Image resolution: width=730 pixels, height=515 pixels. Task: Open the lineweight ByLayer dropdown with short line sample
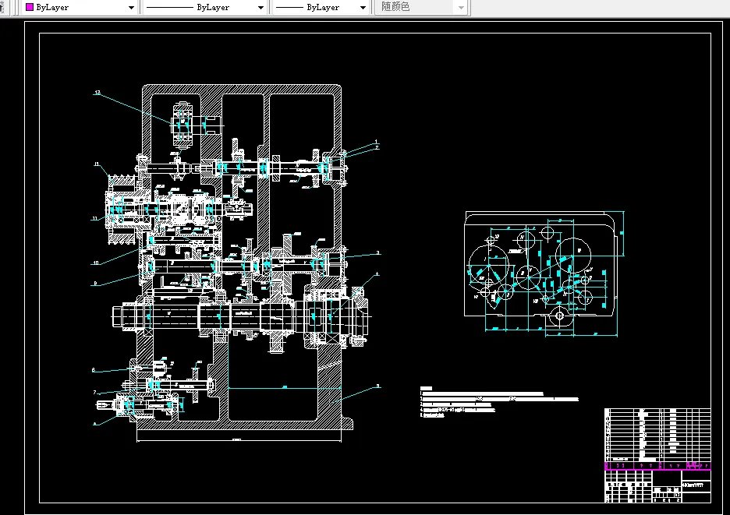(321, 8)
